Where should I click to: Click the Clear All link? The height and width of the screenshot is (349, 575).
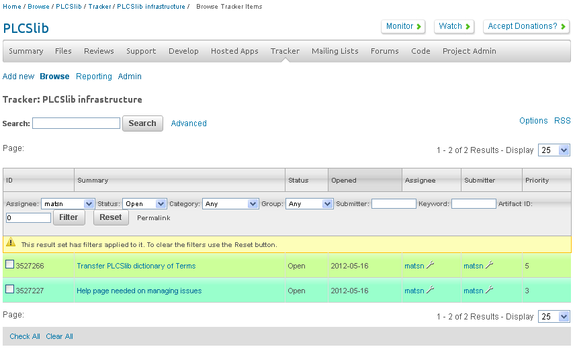click(x=59, y=336)
